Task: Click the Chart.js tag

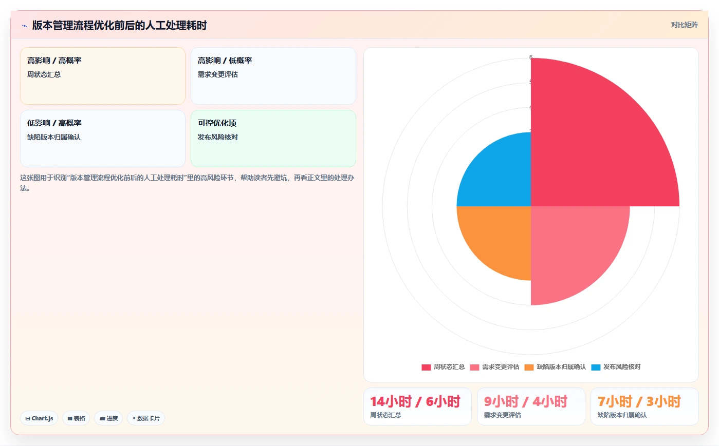Action: [x=39, y=418]
